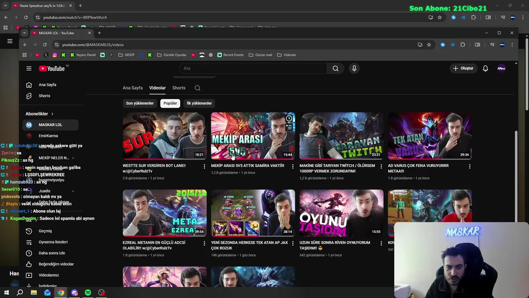Open Chrome three-dot menu in front window

tap(512, 45)
